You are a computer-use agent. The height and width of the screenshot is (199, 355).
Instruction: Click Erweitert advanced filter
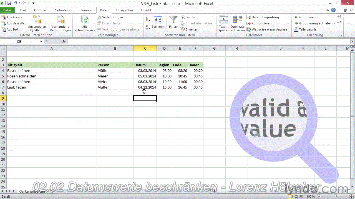(190, 29)
